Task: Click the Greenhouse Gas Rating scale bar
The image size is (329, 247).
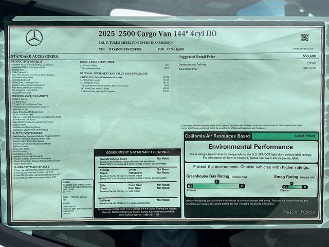Action: coord(216,186)
